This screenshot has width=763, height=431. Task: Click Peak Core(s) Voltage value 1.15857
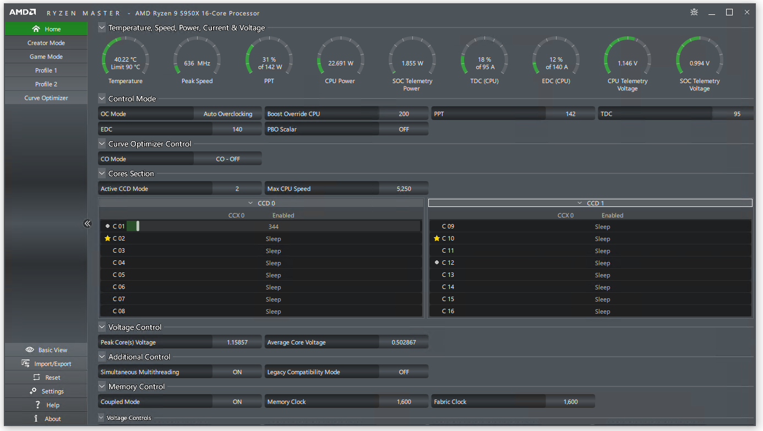pyautogui.click(x=237, y=342)
